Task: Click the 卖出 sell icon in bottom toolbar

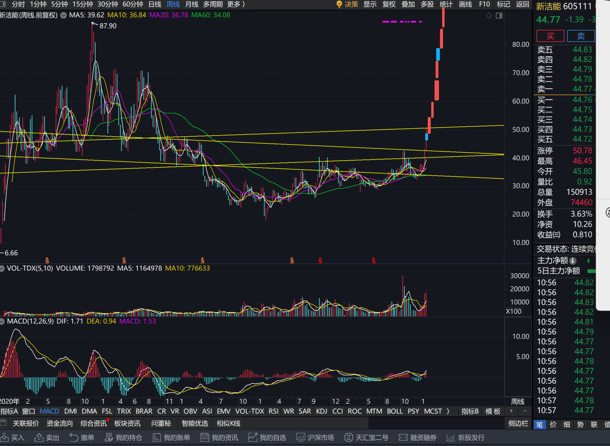Action: click(39, 437)
